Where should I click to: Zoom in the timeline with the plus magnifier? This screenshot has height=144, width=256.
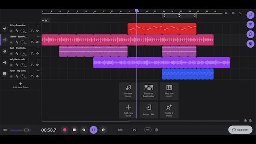(x=245, y=121)
